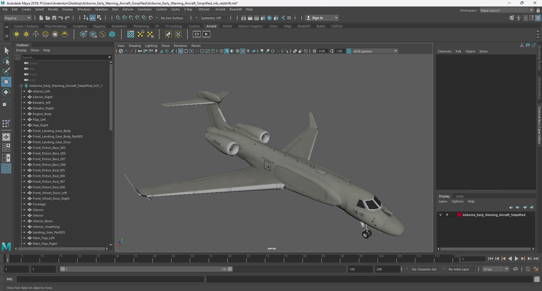542x291 pixels.
Task: Toggle wireframe on shaded viewport icon
Action: 238,51
